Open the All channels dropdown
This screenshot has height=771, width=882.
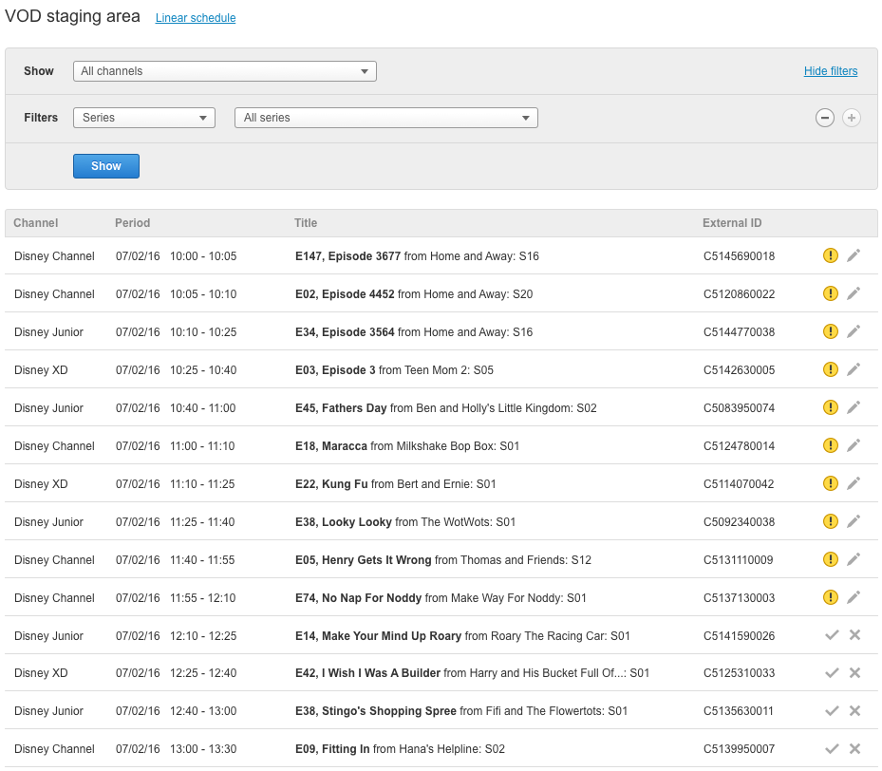225,71
